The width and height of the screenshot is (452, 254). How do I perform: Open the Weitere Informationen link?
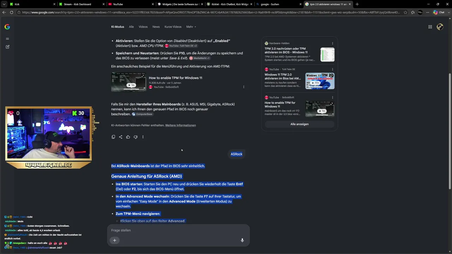click(180, 125)
